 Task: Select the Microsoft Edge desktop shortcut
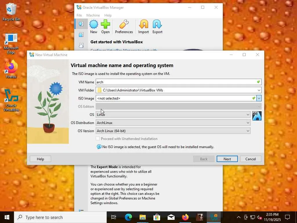click(11, 44)
